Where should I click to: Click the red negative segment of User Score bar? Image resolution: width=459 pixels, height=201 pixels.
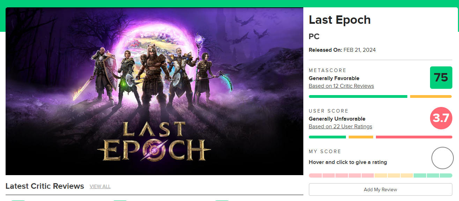point(414,137)
